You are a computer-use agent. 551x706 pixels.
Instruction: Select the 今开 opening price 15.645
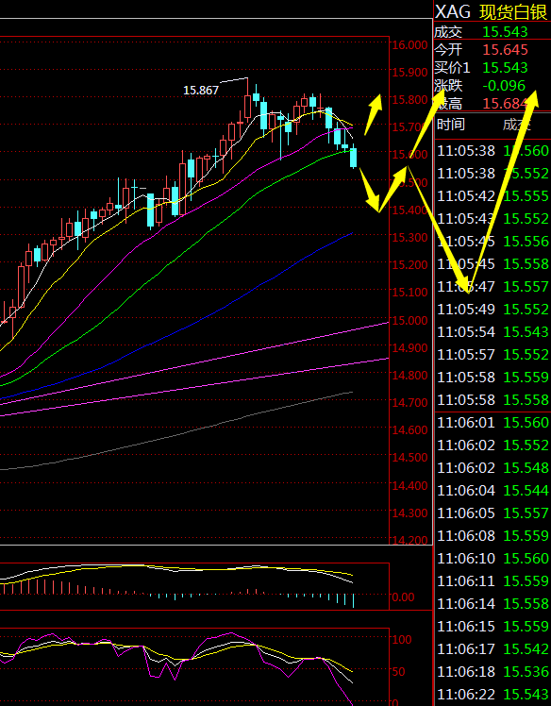pos(505,49)
